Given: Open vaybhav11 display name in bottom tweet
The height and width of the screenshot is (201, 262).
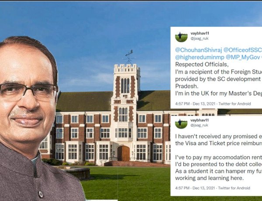Looking at the screenshot, I should point(200,120).
